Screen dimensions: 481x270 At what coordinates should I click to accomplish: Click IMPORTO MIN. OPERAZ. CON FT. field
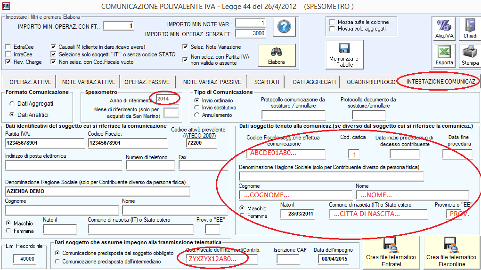pyautogui.click(x=118, y=26)
